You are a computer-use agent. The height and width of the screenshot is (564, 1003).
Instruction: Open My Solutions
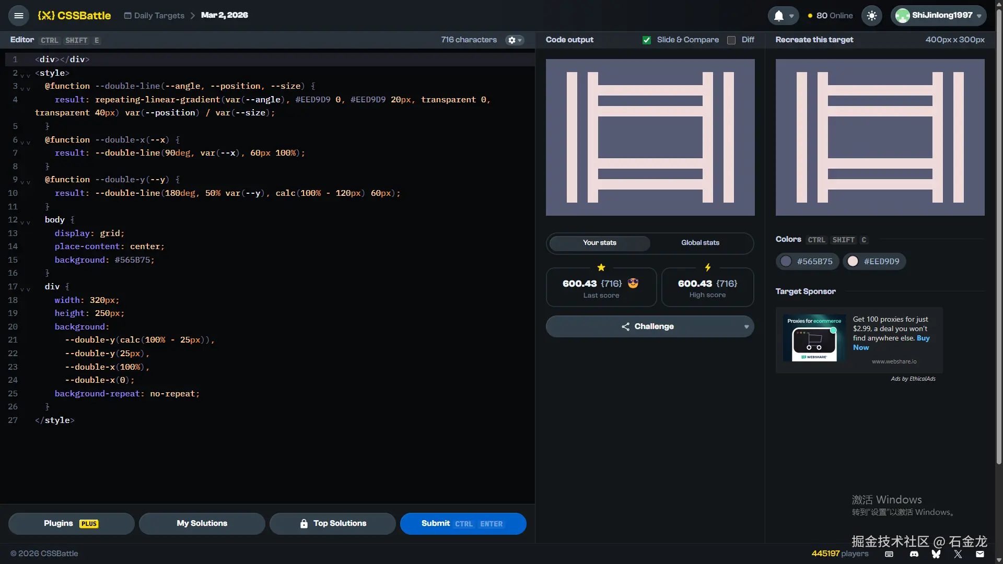pyautogui.click(x=202, y=523)
